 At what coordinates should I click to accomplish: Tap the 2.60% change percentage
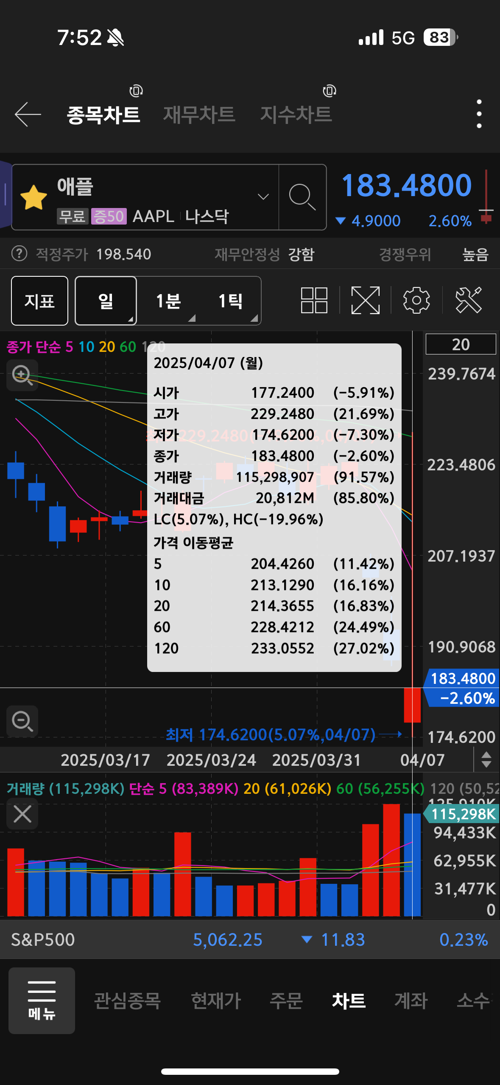[450, 221]
